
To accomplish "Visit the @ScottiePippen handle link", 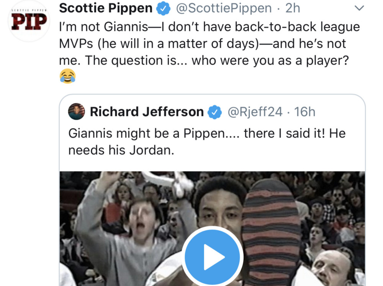I will pos(224,8).
